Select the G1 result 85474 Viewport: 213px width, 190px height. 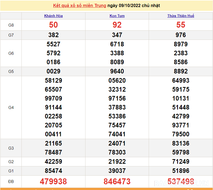[53, 171]
